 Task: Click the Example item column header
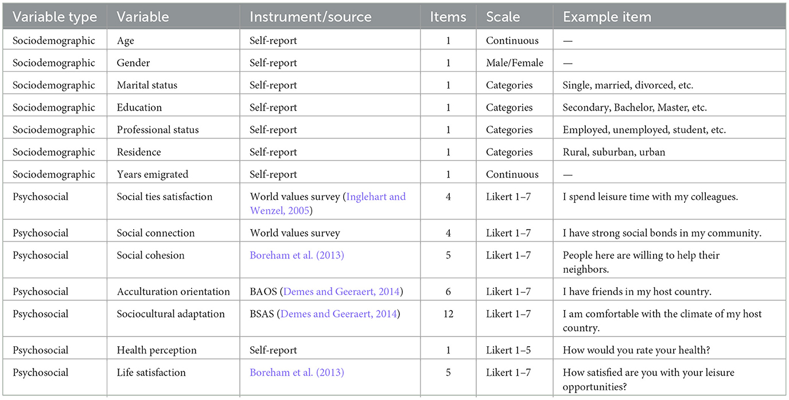point(607,17)
